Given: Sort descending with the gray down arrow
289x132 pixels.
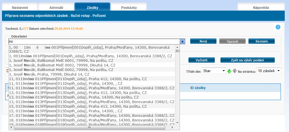Looking at the screenshot, I should pyautogui.click(x=235, y=71).
